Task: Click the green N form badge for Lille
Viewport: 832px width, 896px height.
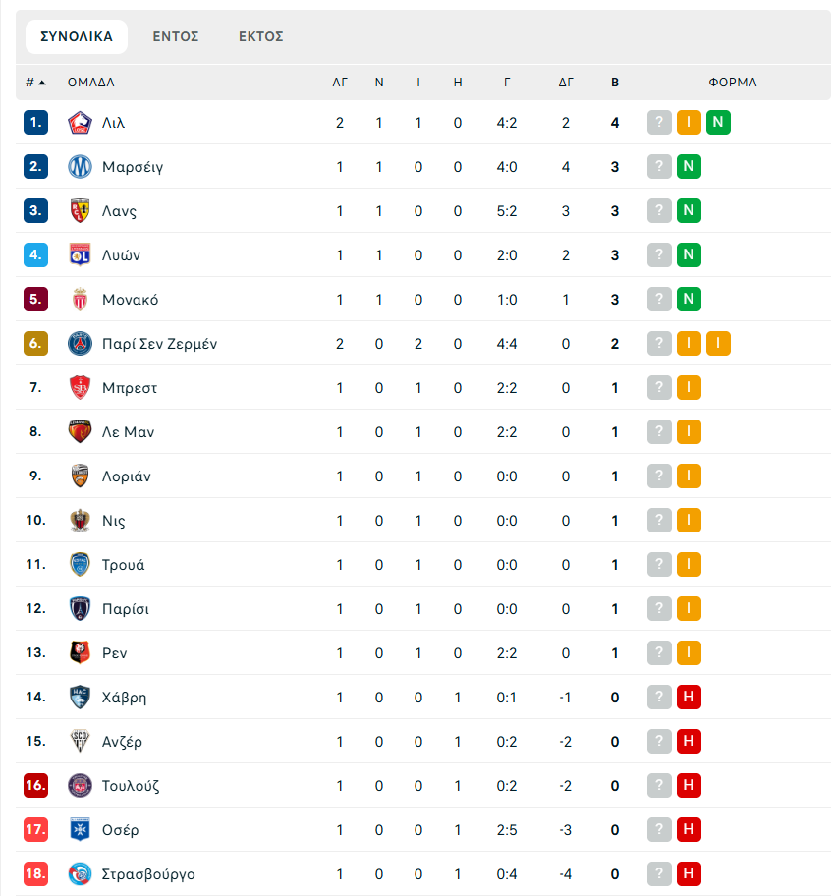Action: [718, 122]
